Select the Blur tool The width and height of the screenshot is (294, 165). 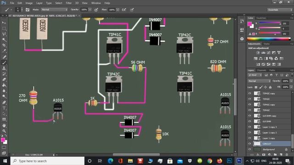(4, 91)
